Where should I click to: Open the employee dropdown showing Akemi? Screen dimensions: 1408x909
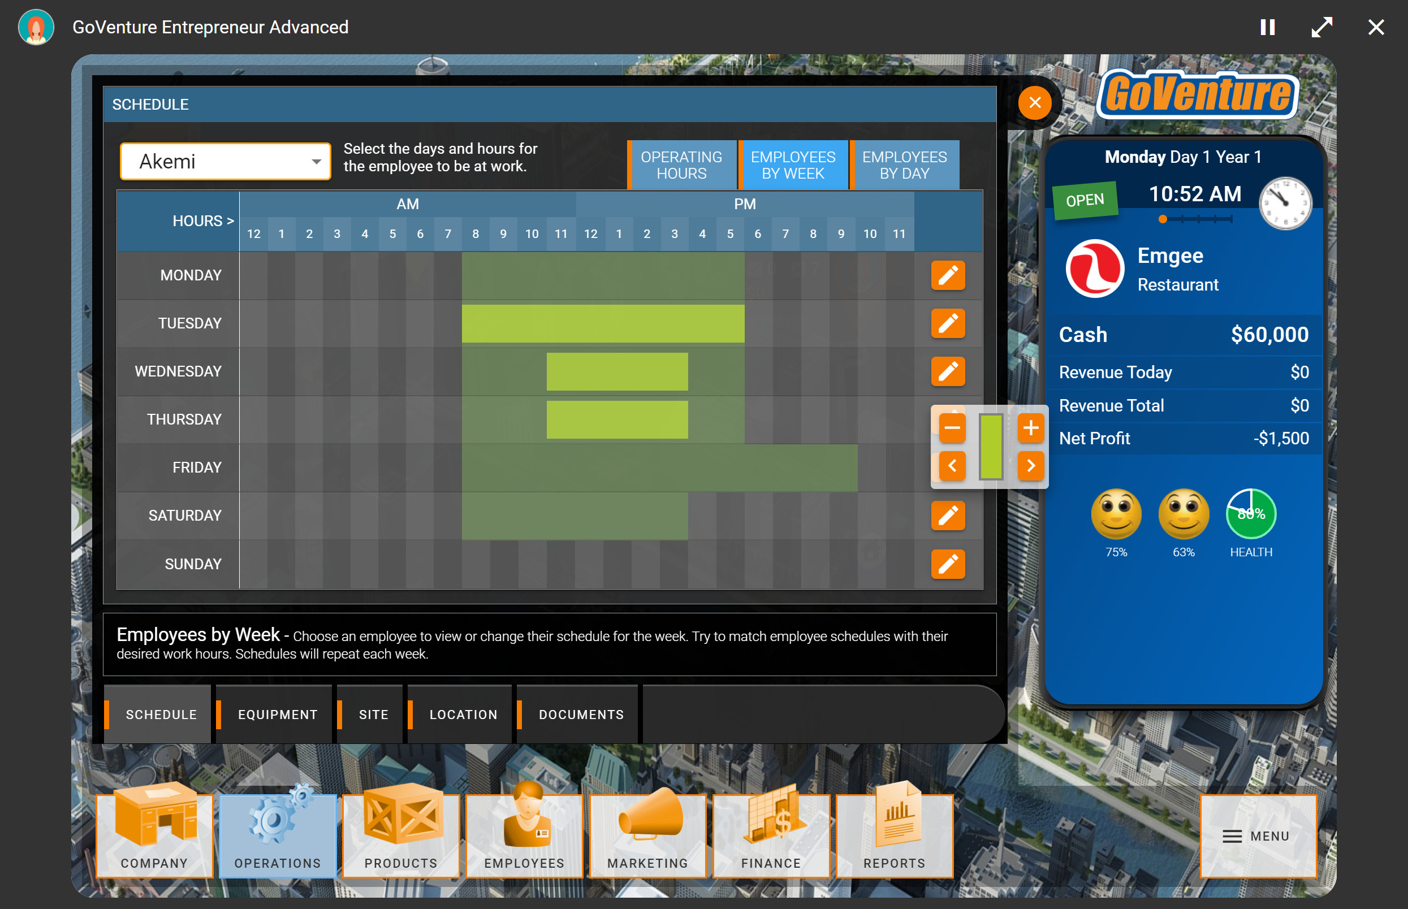225,161
